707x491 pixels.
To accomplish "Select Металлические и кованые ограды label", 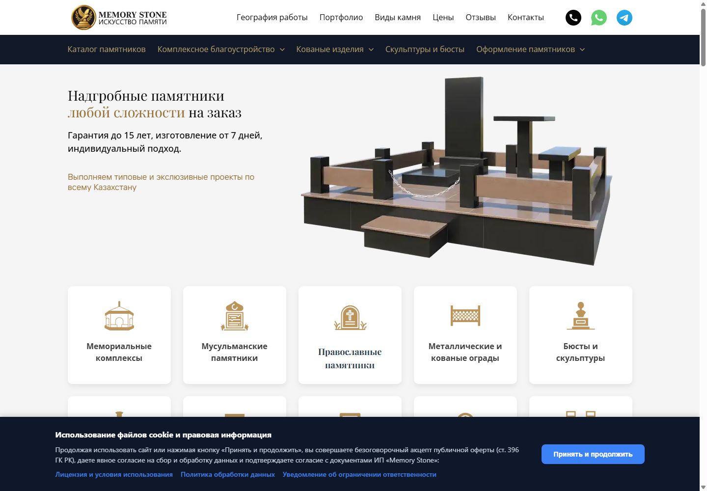I will 465,352.
